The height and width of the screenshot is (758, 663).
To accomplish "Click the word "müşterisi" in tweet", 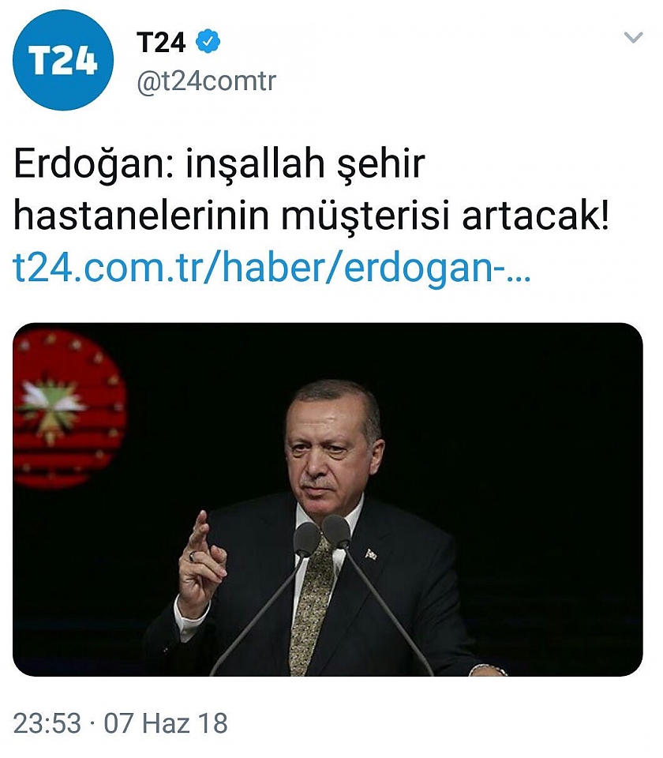I will (x=365, y=216).
